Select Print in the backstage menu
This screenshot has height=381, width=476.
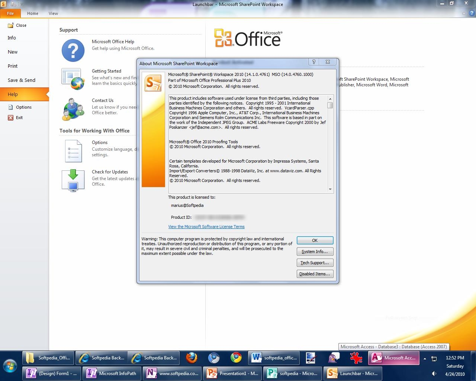13,66
